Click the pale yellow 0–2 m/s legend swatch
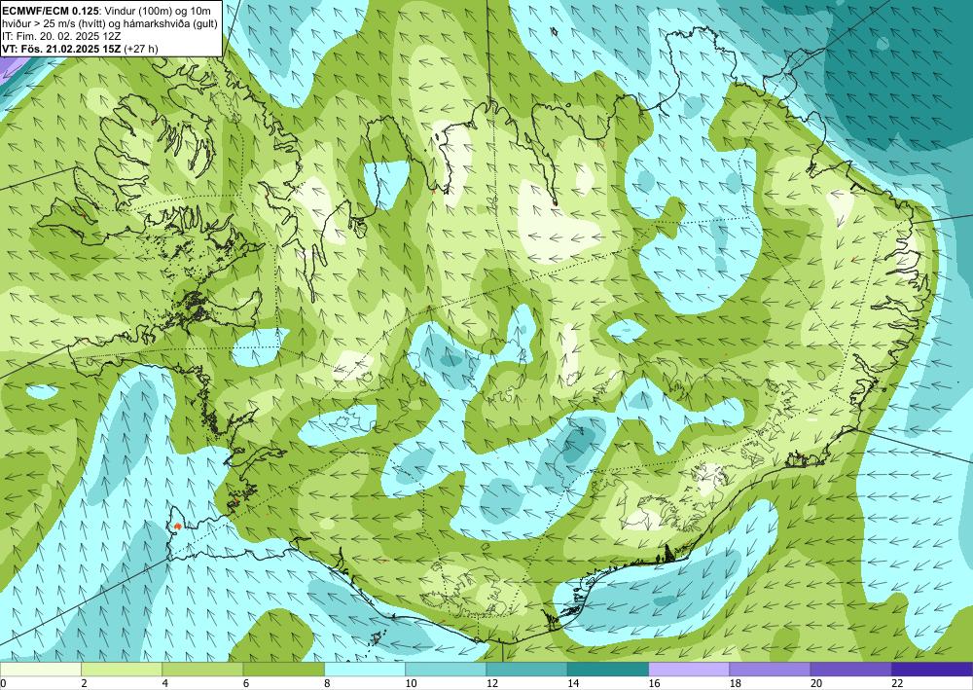The image size is (973, 690). 40,669
